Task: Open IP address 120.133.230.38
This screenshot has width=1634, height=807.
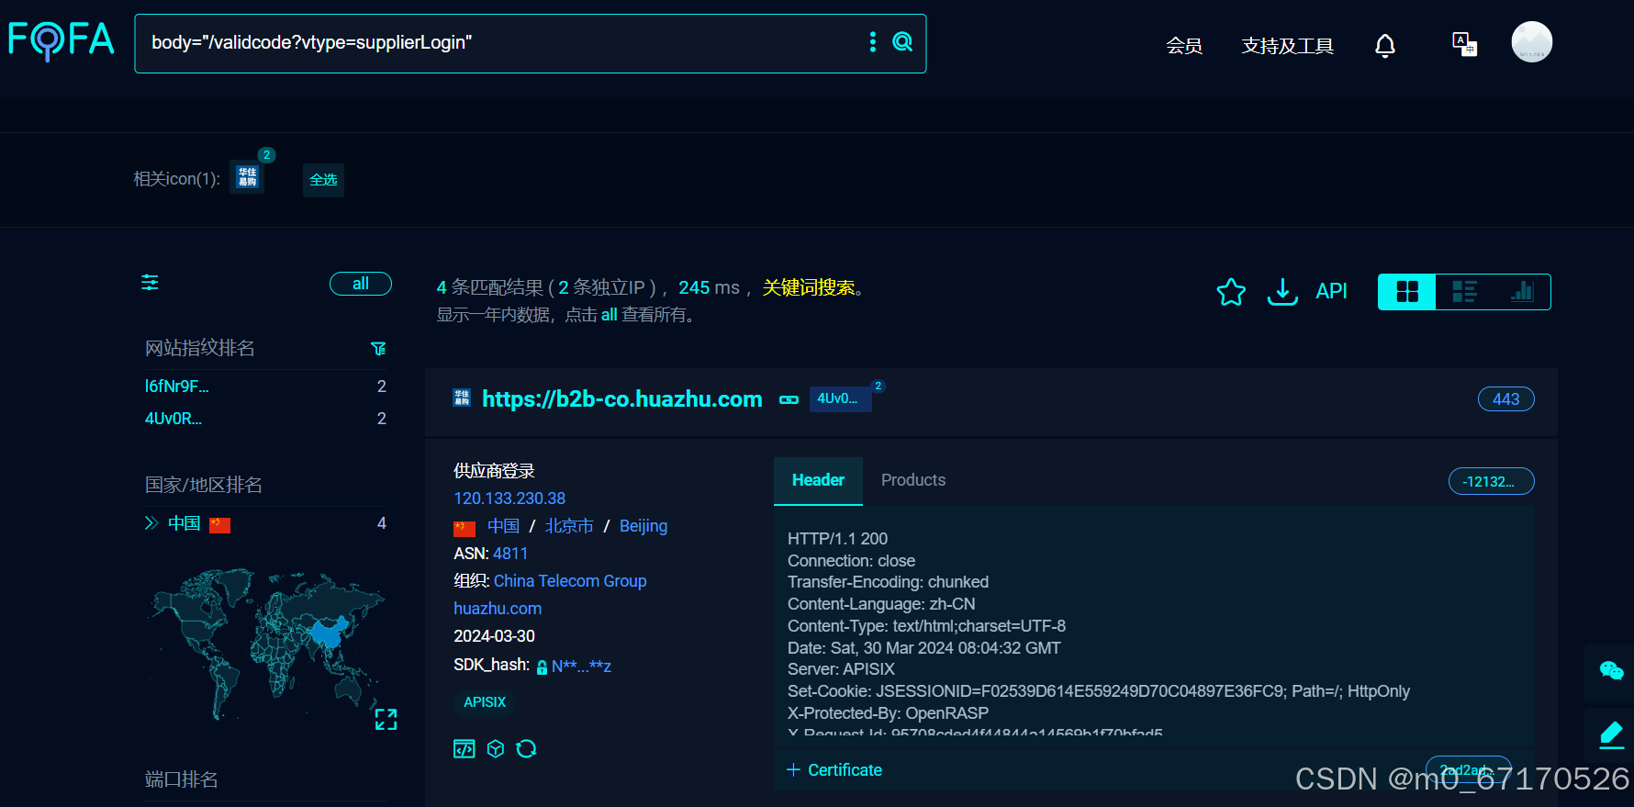Action: [509, 499]
